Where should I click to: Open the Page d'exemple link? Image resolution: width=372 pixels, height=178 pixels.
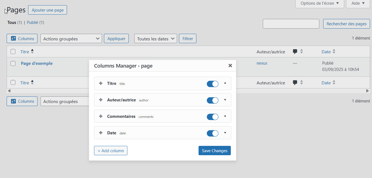point(37,63)
